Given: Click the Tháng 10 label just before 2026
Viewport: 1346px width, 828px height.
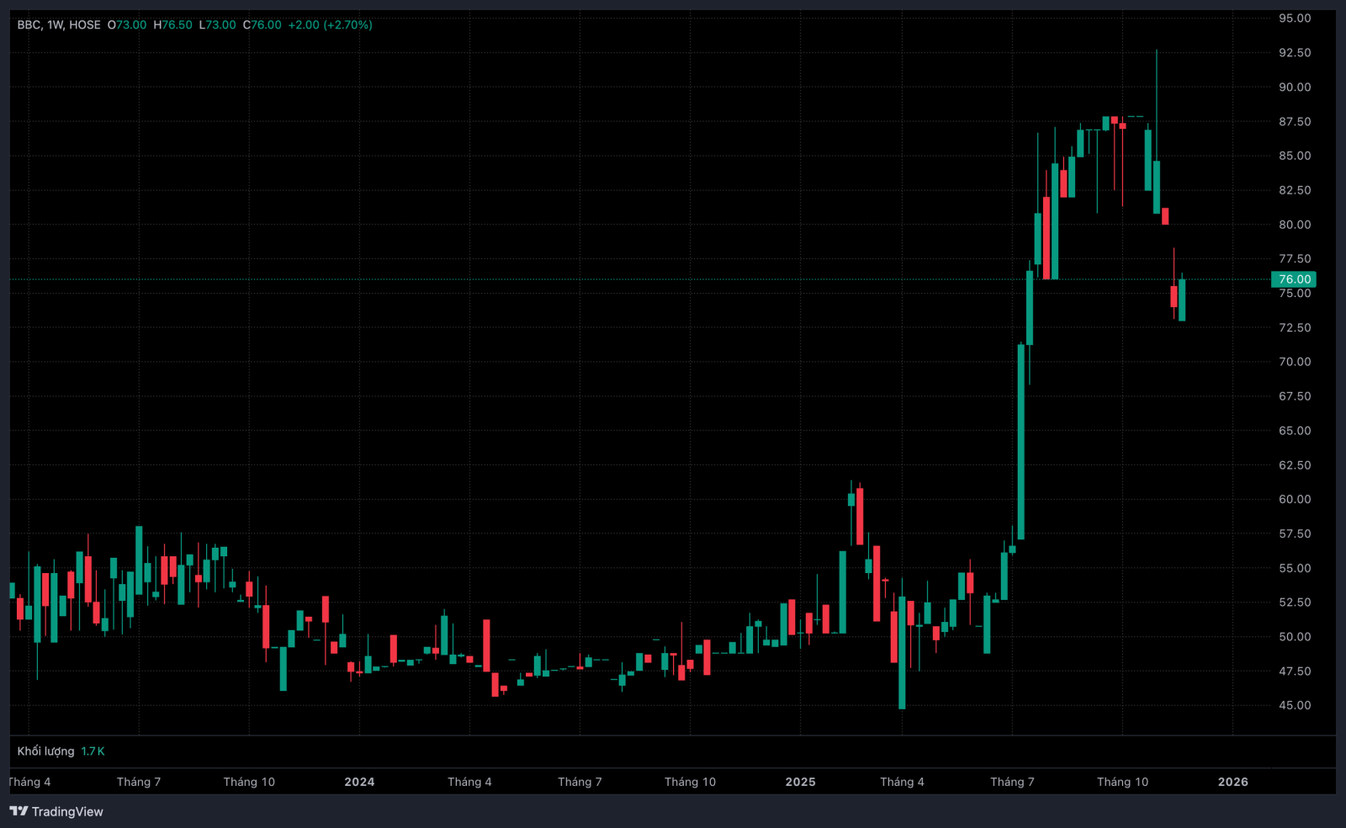Looking at the screenshot, I should 1122,782.
